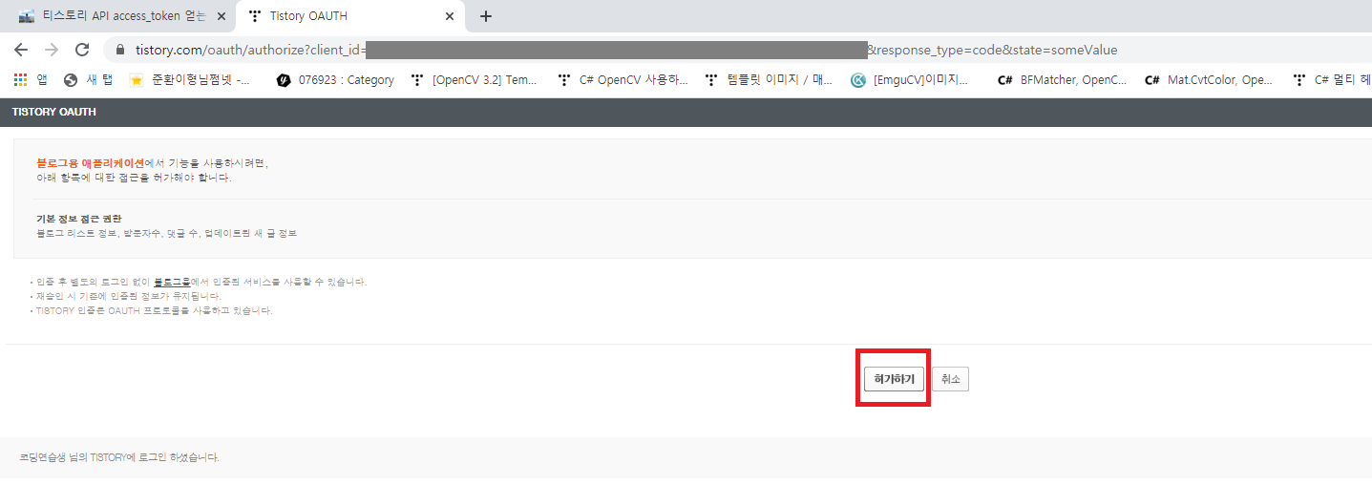The height and width of the screenshot is (485, 1372).
Task: Close the 티스토리 API access_token tab
Action: tap(222, 16)
